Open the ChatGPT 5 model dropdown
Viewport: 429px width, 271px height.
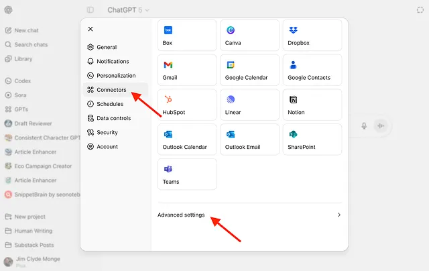point(129,10)
